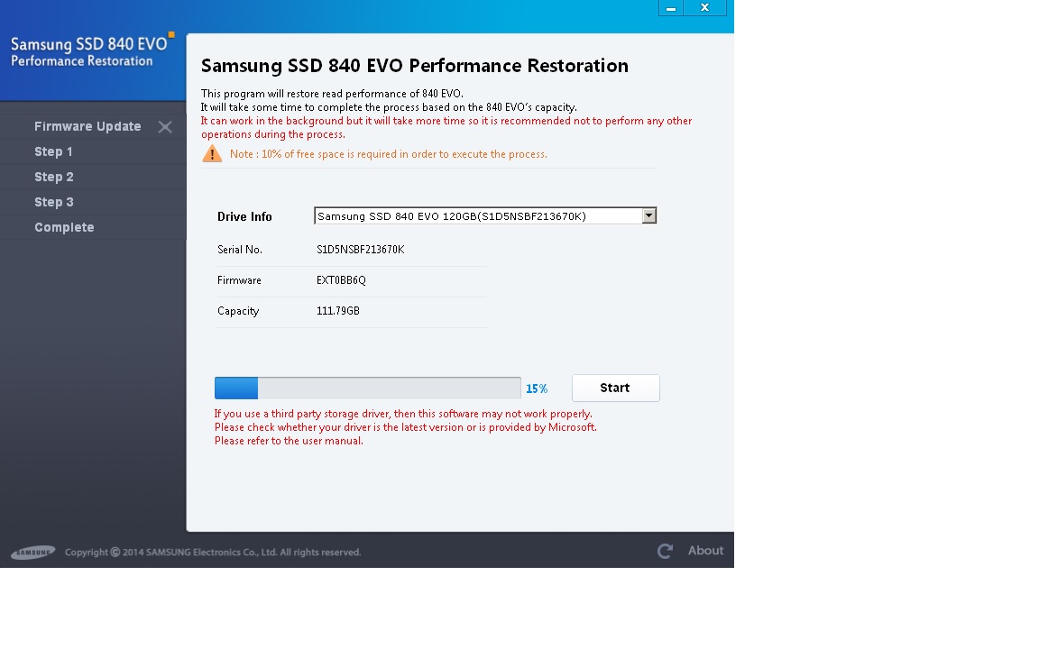The image size is (1039, 649).
Task: Click the restoration progress bar
Action: click(368, 388)
